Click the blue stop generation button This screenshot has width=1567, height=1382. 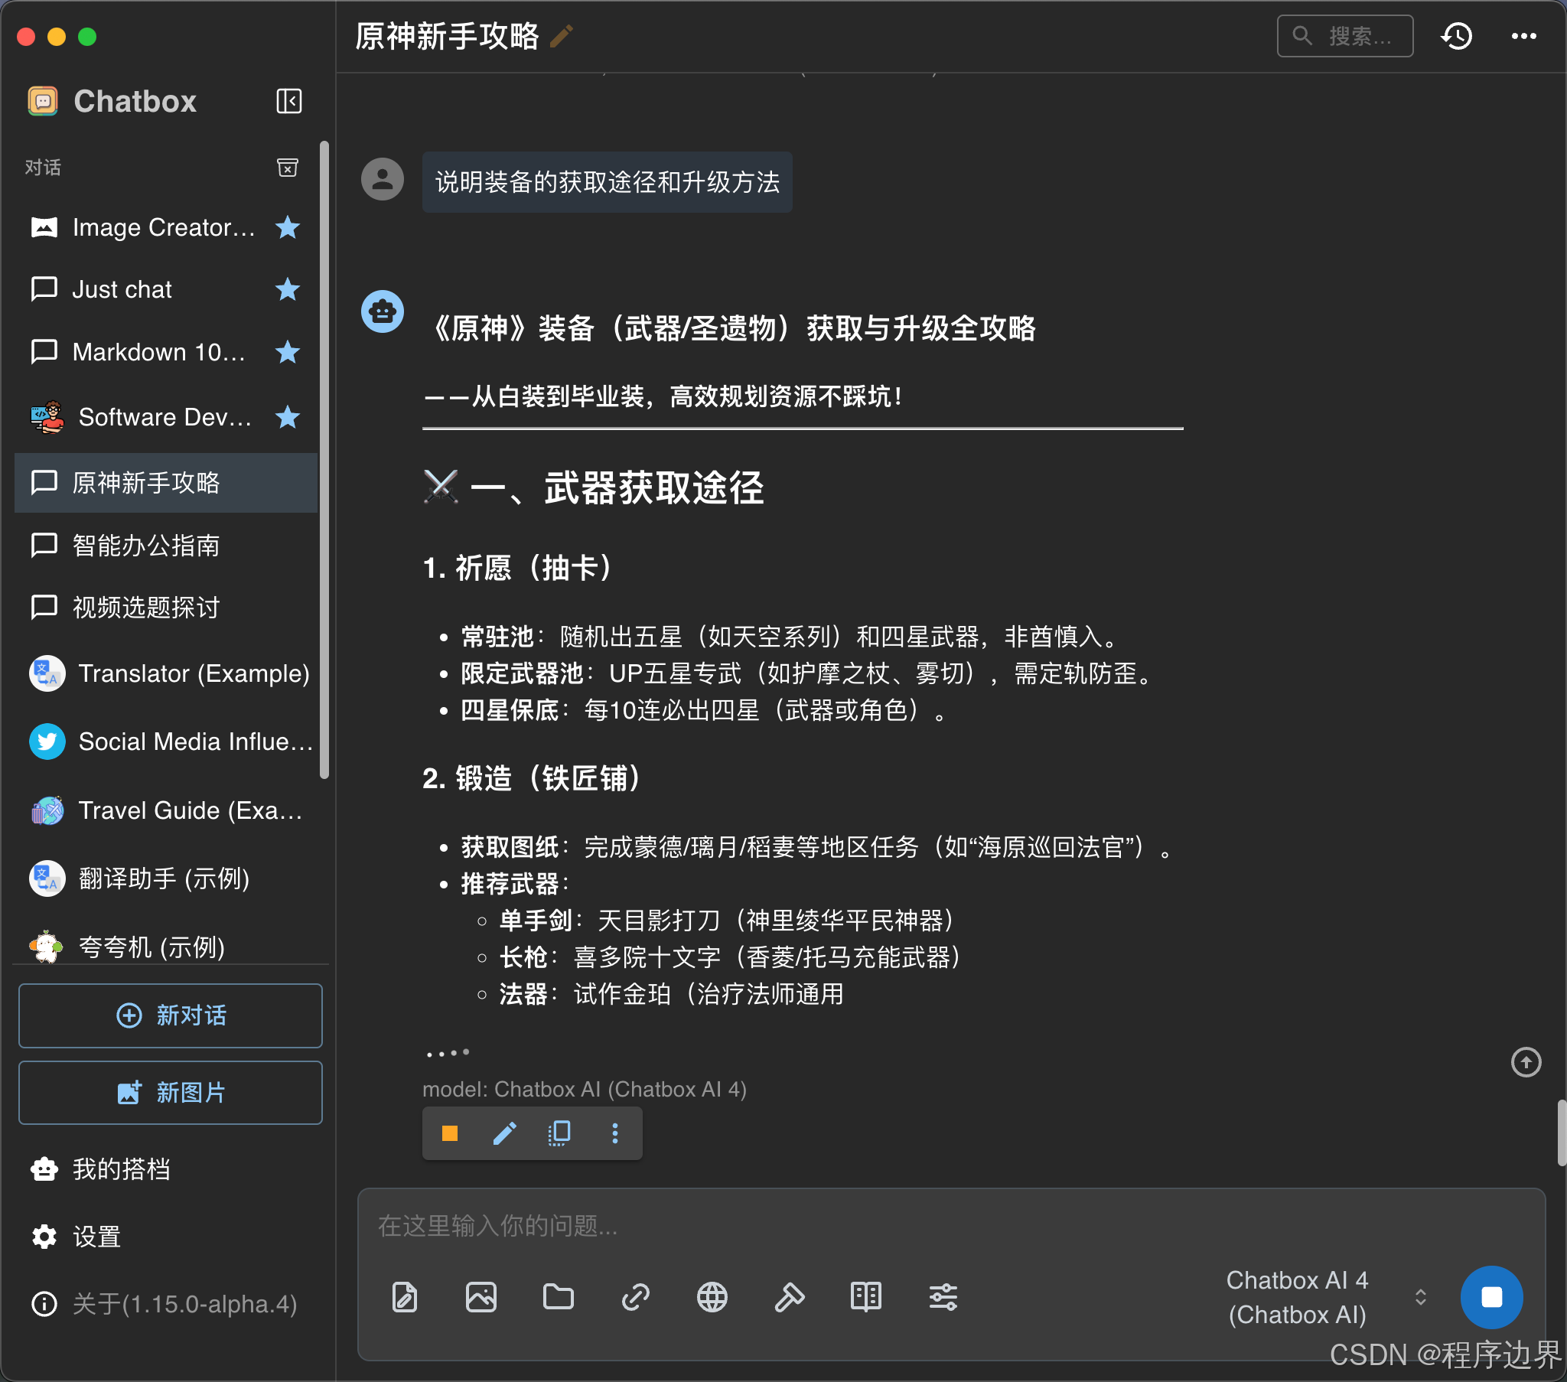coord(1492,1297)
